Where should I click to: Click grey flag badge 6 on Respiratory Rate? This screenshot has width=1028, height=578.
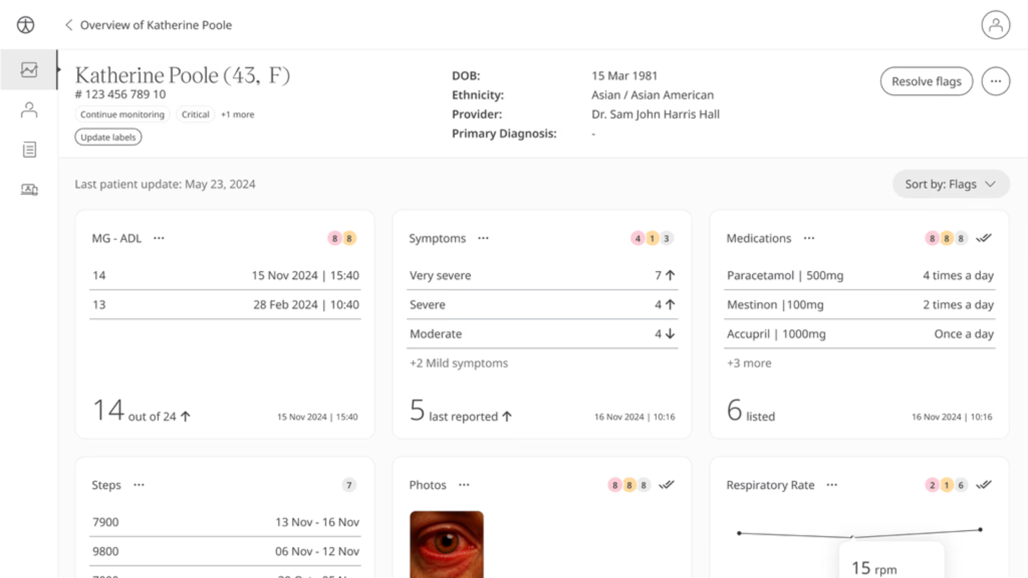click(x=961, y=485)
